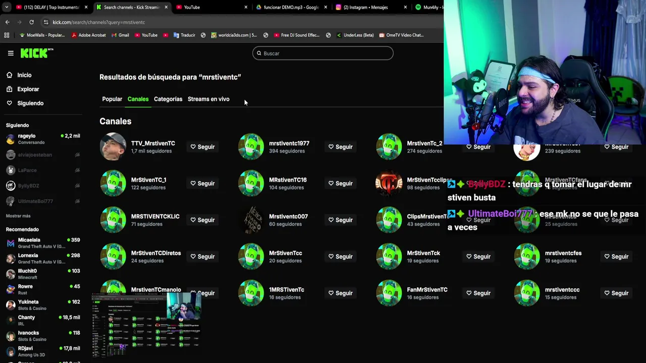Switch to the YouTube browser tab
Image resolution: width=646 pixels, height=363 pixels.
tap(211, 7)
